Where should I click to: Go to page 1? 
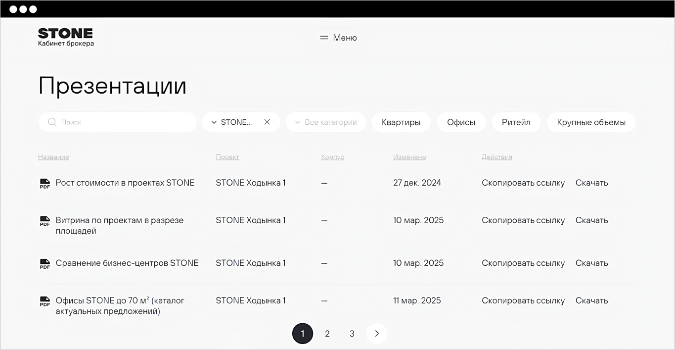click(x=303, y=334)
